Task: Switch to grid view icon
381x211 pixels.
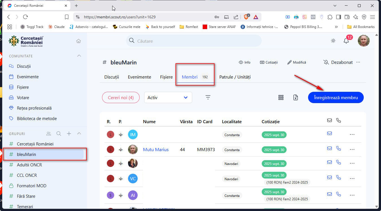Action: (281, 97)
